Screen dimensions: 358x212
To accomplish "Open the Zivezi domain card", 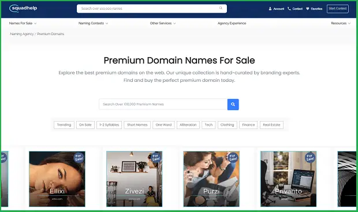I will 134,179.
